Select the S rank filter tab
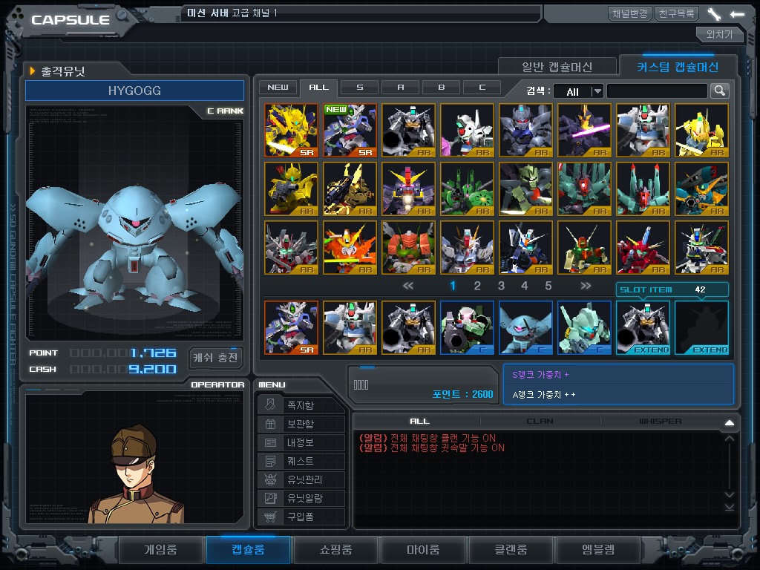 click(359, 88)
